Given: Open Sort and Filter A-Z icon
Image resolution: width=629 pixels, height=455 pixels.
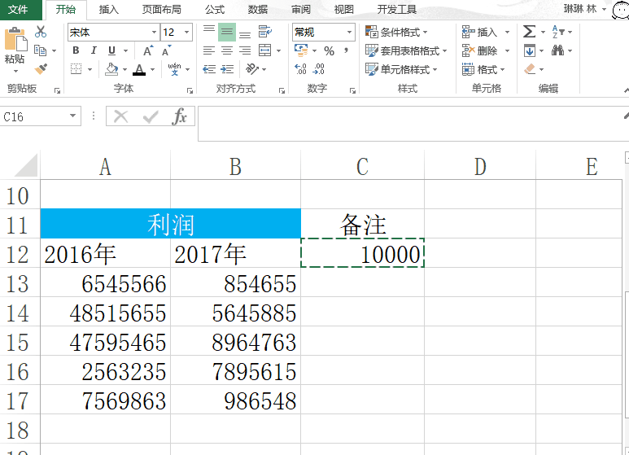Looking at the screenshot, I should click(558, 31).
